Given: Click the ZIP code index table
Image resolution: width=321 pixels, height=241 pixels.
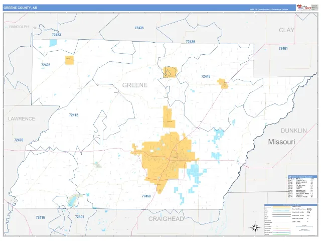Looking at the screenshot, I should (x=302, y=187).
